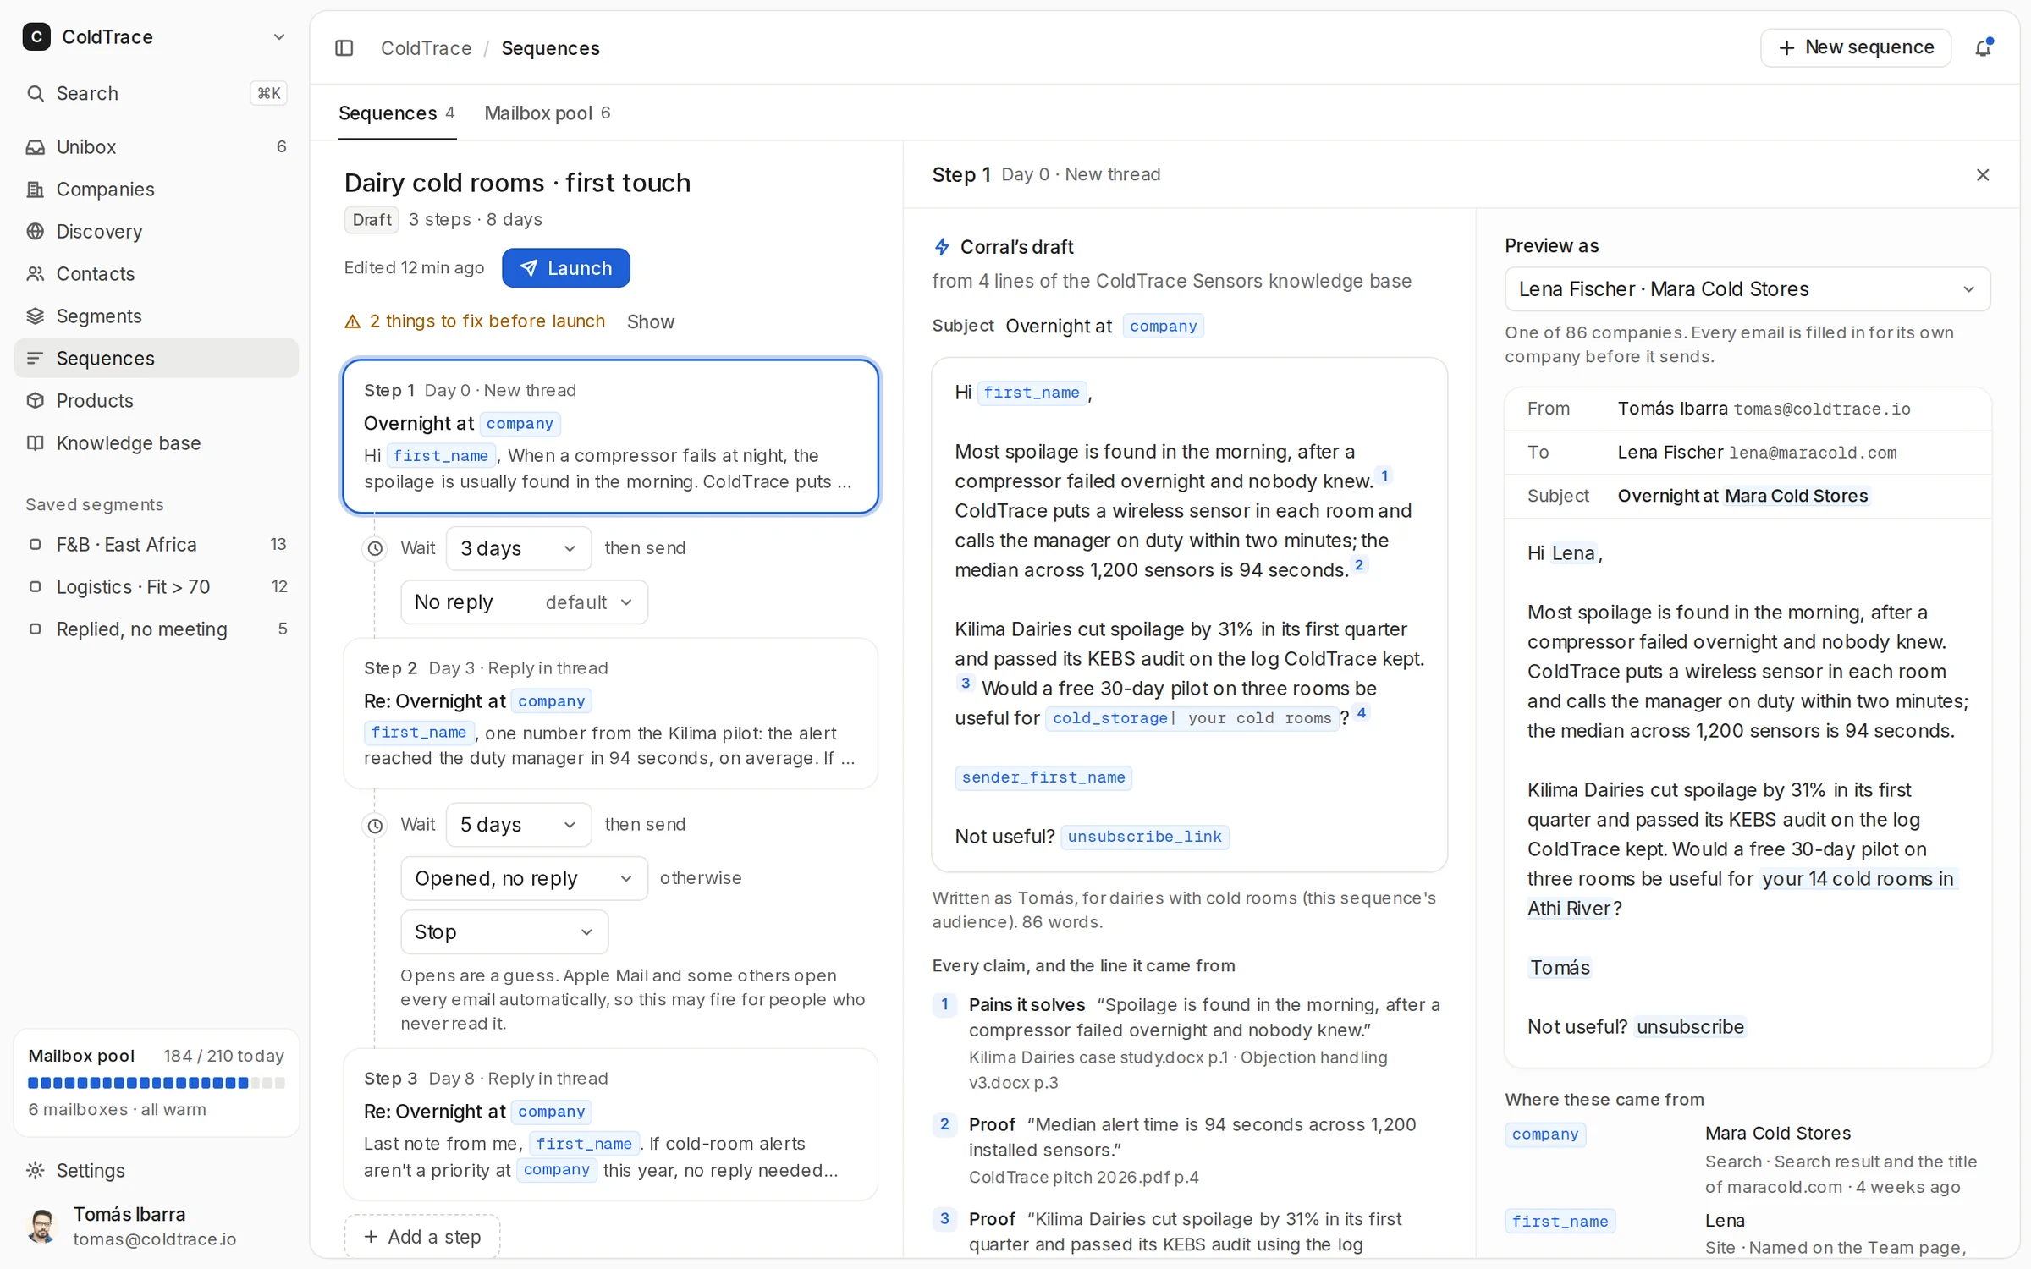The width and height of the screenshot is (2031, 1269).
Task: Create a New sequence
Action: click(x=1856, y=47)
